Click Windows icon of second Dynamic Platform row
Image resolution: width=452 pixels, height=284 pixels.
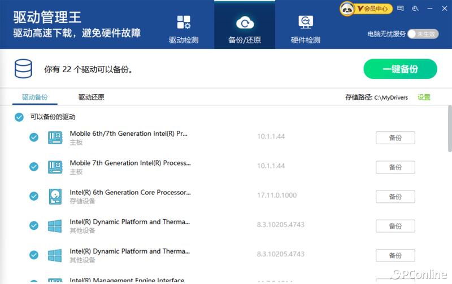(55, 255)
